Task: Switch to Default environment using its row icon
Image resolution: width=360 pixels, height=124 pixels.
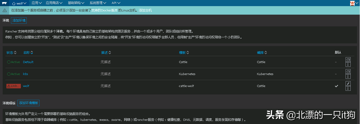Action: click(x=348, y=60)
